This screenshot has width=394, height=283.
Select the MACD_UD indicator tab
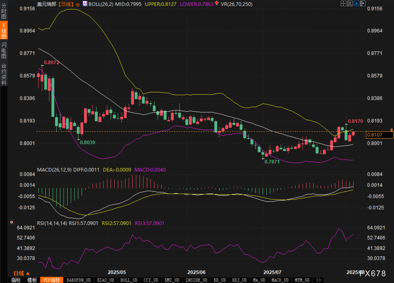(x=280, y=280)
